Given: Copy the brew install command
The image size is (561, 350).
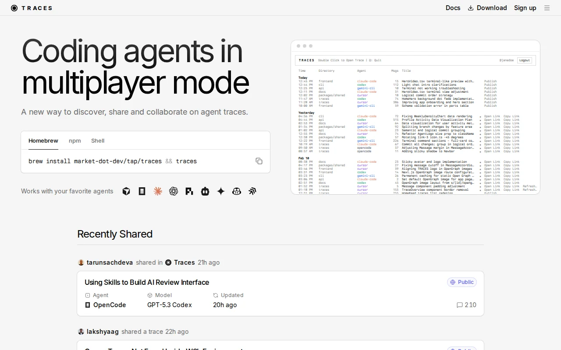Looking at the screenshot, I should (x=259, y=161).
